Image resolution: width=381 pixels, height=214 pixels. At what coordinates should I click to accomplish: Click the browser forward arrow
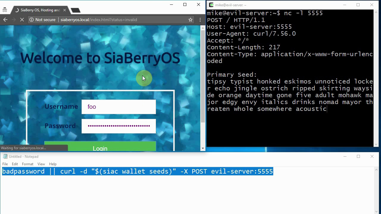pyautogui.click(x=14, y=20)
